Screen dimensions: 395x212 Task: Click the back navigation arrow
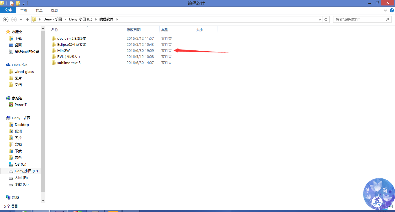(5, 19)
